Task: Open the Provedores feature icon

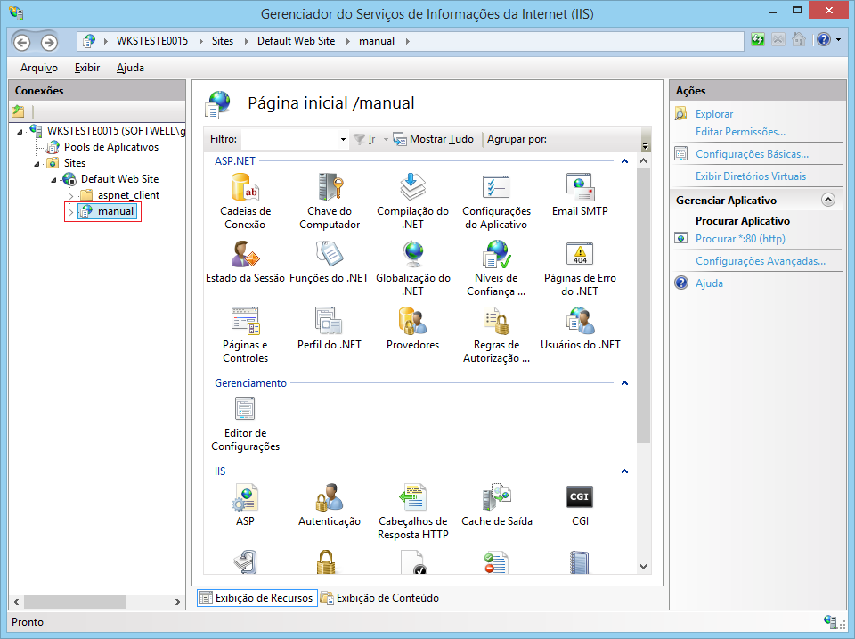Action: click(x=412, y=322)
